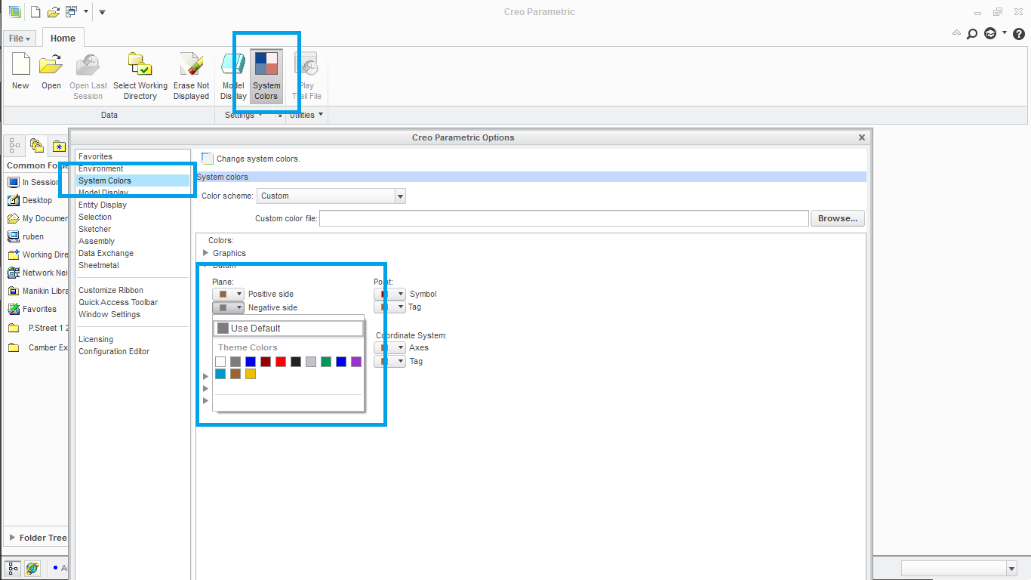Image resolution: width=1031 pixels, height=580 pixels.
Task: Click the Custom color file input field
Action: pos(564,218)
